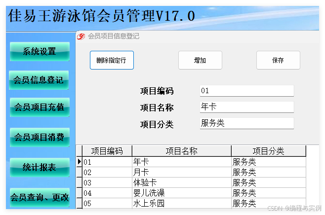This screenshot has width=325, height=215.
Task: Go to 会员项目充值 in the sidebar
Action: point(40,107)
